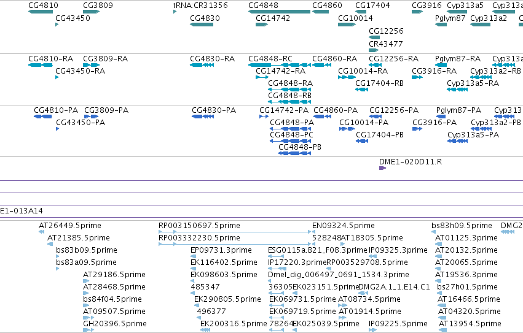Select the Cyp313a2 gene glyph
Image resolution: width=523 pixels, height=333 pixels.
pyautogui.click(x=481, y=25)
